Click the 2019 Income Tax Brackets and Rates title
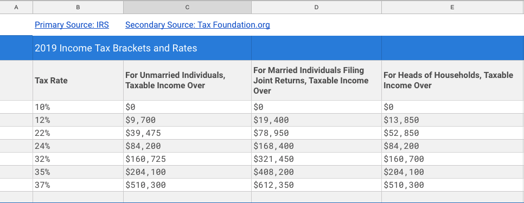 coord(116,48)
